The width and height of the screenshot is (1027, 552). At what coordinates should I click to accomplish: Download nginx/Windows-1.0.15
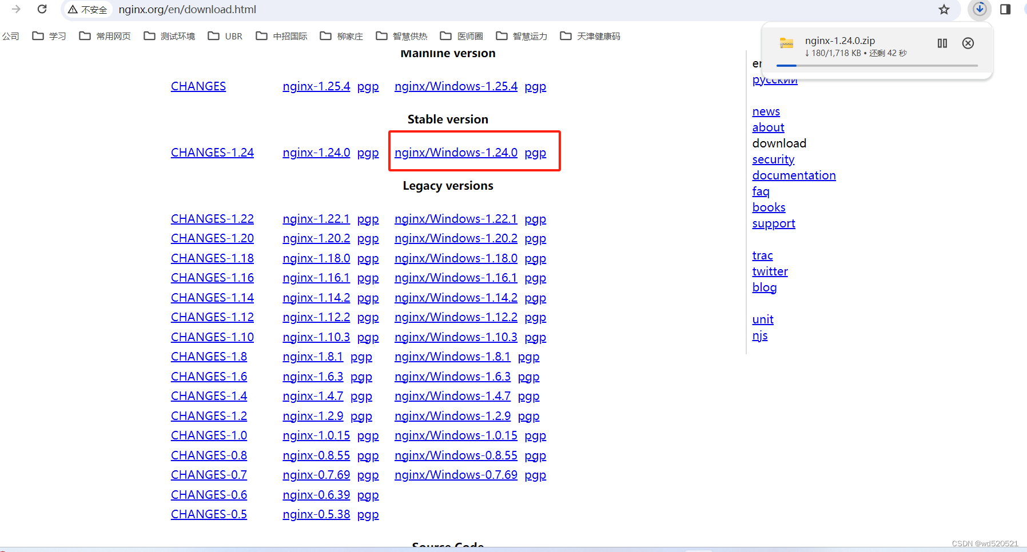tap(456, 435)
